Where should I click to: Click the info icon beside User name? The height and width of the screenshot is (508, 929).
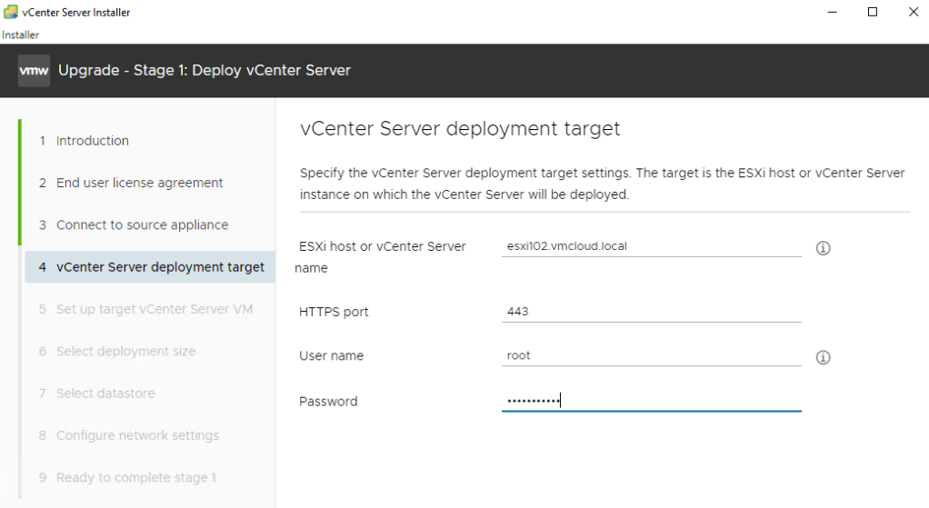pos(823,357)
